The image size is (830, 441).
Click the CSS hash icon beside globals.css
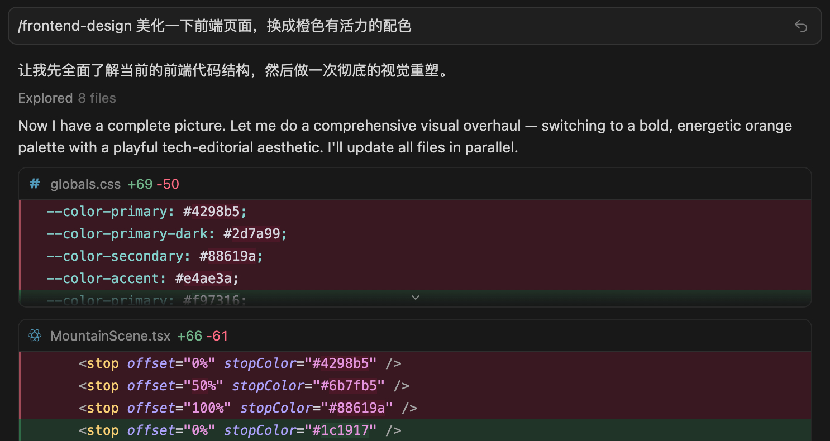point(35,184)
